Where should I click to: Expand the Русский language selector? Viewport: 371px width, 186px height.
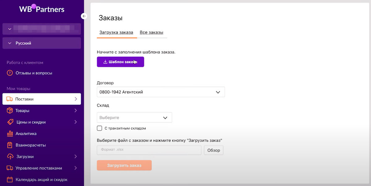(42, 43)
